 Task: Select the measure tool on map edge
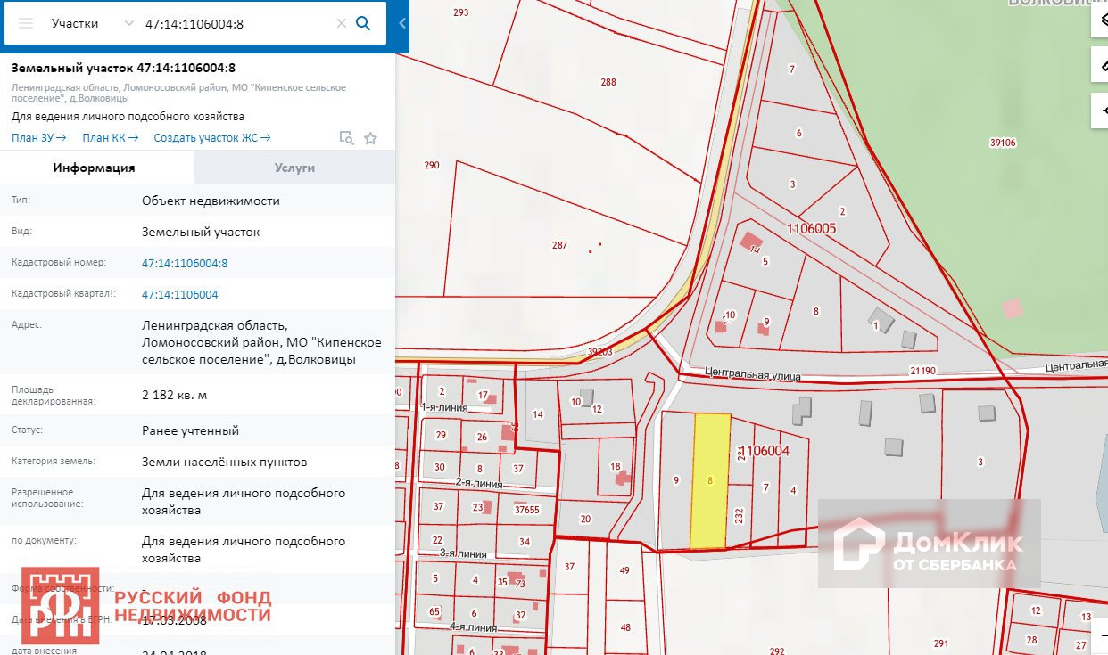[1099, 64]
